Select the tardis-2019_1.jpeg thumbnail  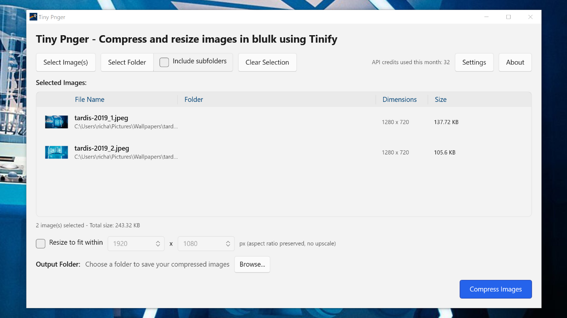click(56, 122)
